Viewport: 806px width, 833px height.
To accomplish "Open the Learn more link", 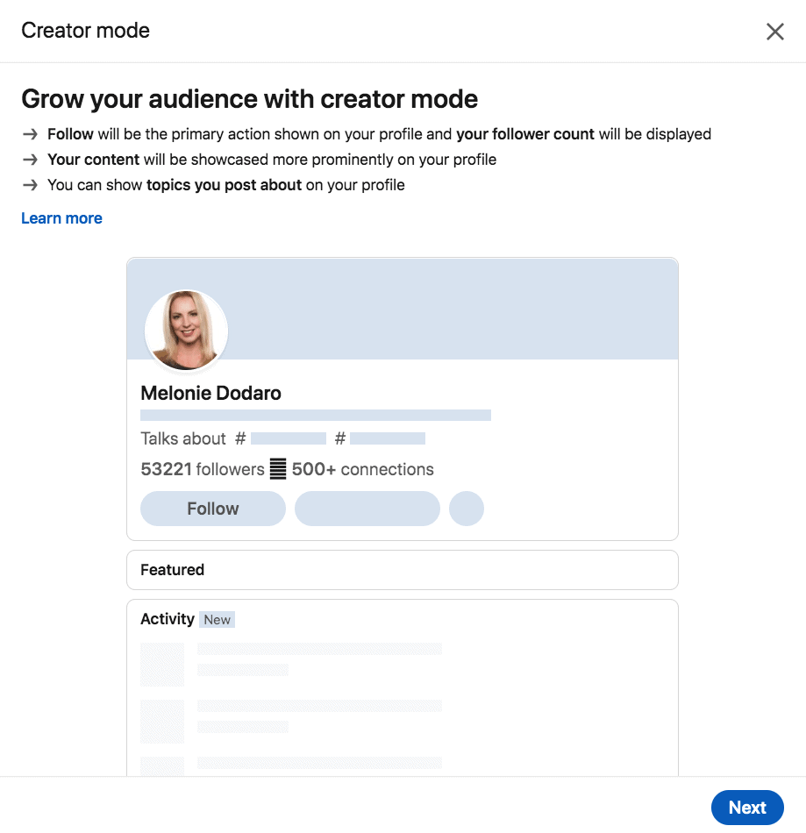I will [x=61, y=218].
